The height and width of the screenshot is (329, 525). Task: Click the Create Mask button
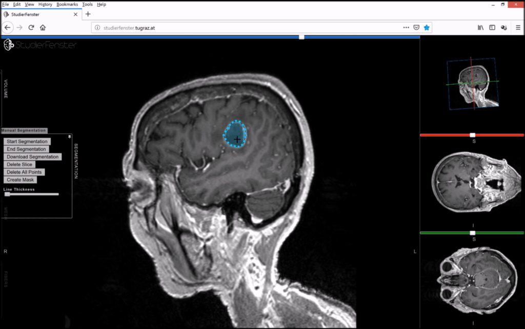click(x=22, y=180)
